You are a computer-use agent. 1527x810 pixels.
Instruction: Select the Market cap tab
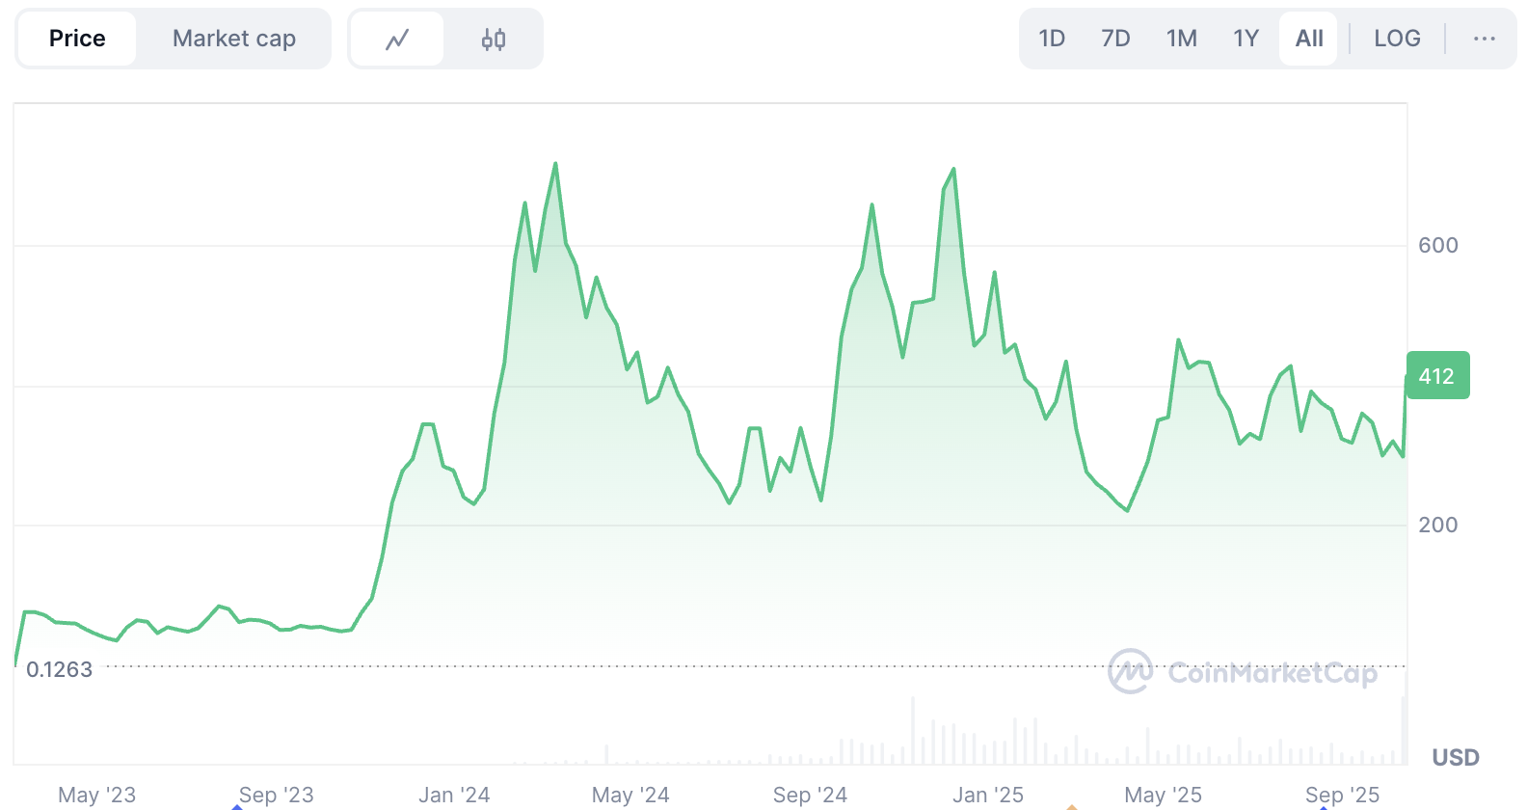[x=234, y=39]
